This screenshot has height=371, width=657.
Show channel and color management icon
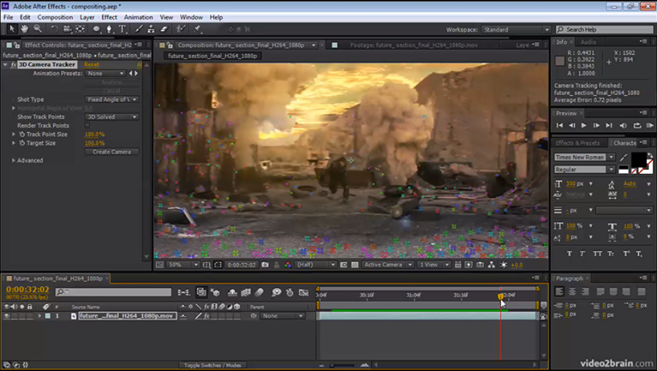pyautogui.click(x=288, y=264)
